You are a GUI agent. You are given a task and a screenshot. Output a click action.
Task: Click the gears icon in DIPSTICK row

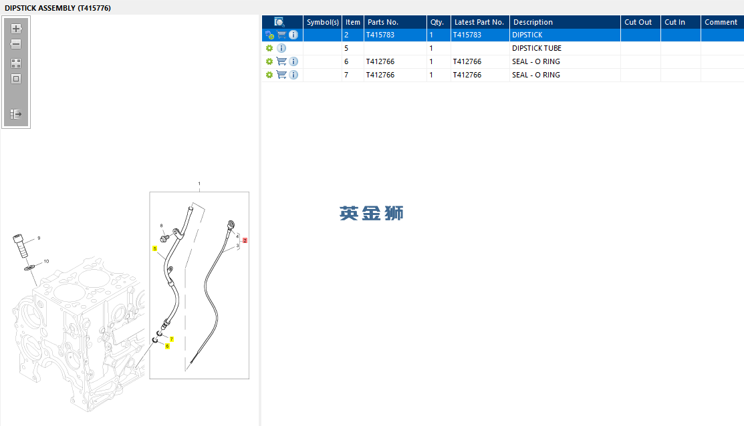(269, 35)
